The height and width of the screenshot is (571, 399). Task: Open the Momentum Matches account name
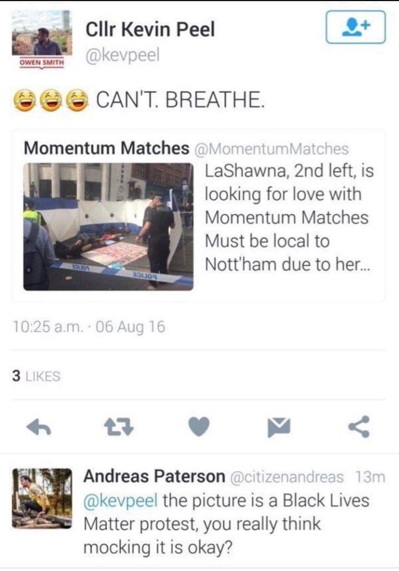[106, 148]
